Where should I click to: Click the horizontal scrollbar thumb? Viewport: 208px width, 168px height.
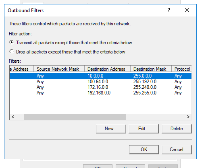click(75, 117)
